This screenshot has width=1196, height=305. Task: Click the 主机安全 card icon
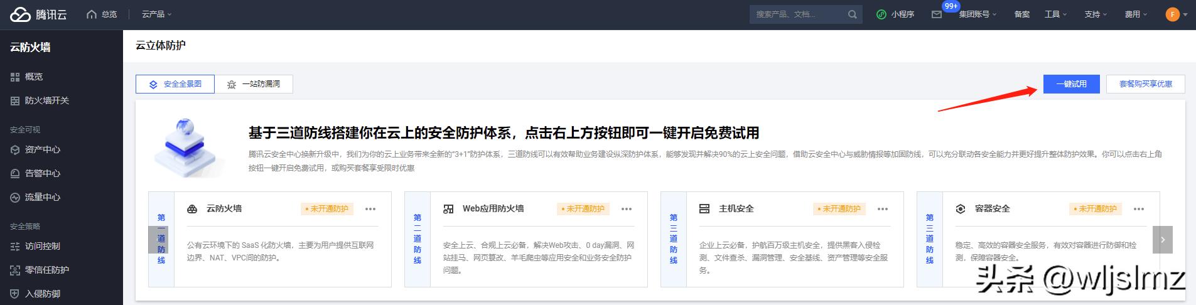point(704,209)
